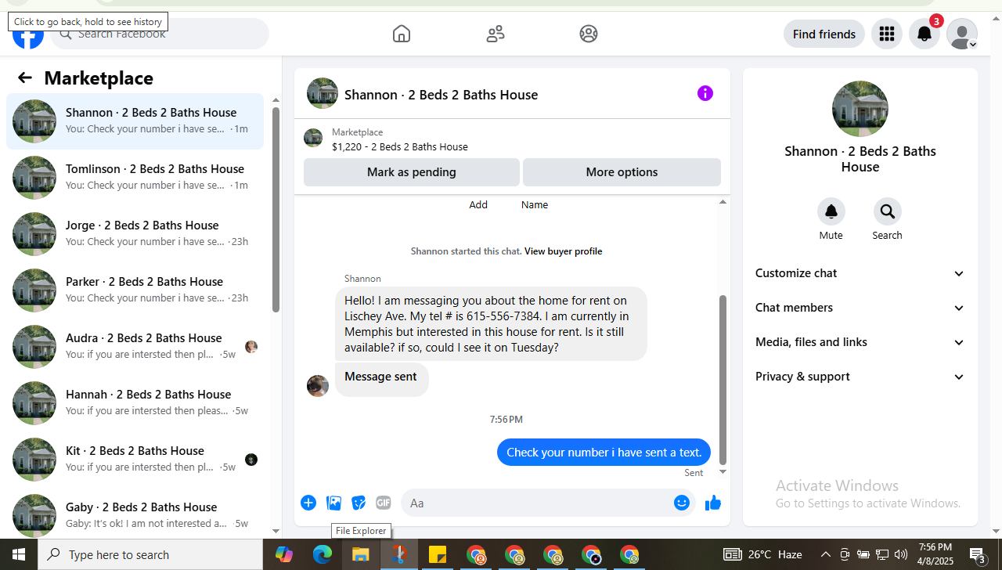
Task: Open Jorge's 2 Beds 2 Baths conversation
Action: (x=135, y=234)
